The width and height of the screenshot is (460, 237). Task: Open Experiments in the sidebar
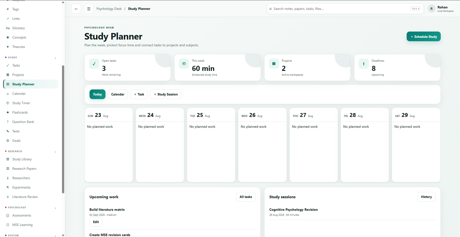pos(30,188)
